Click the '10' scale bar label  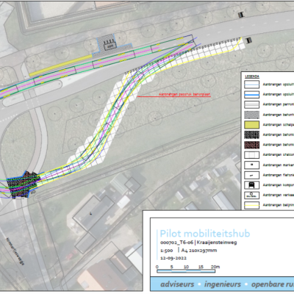coord(186,267)
